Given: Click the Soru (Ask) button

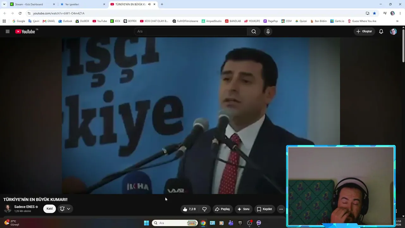Looking at the screenshot, I should click(244, 209).
